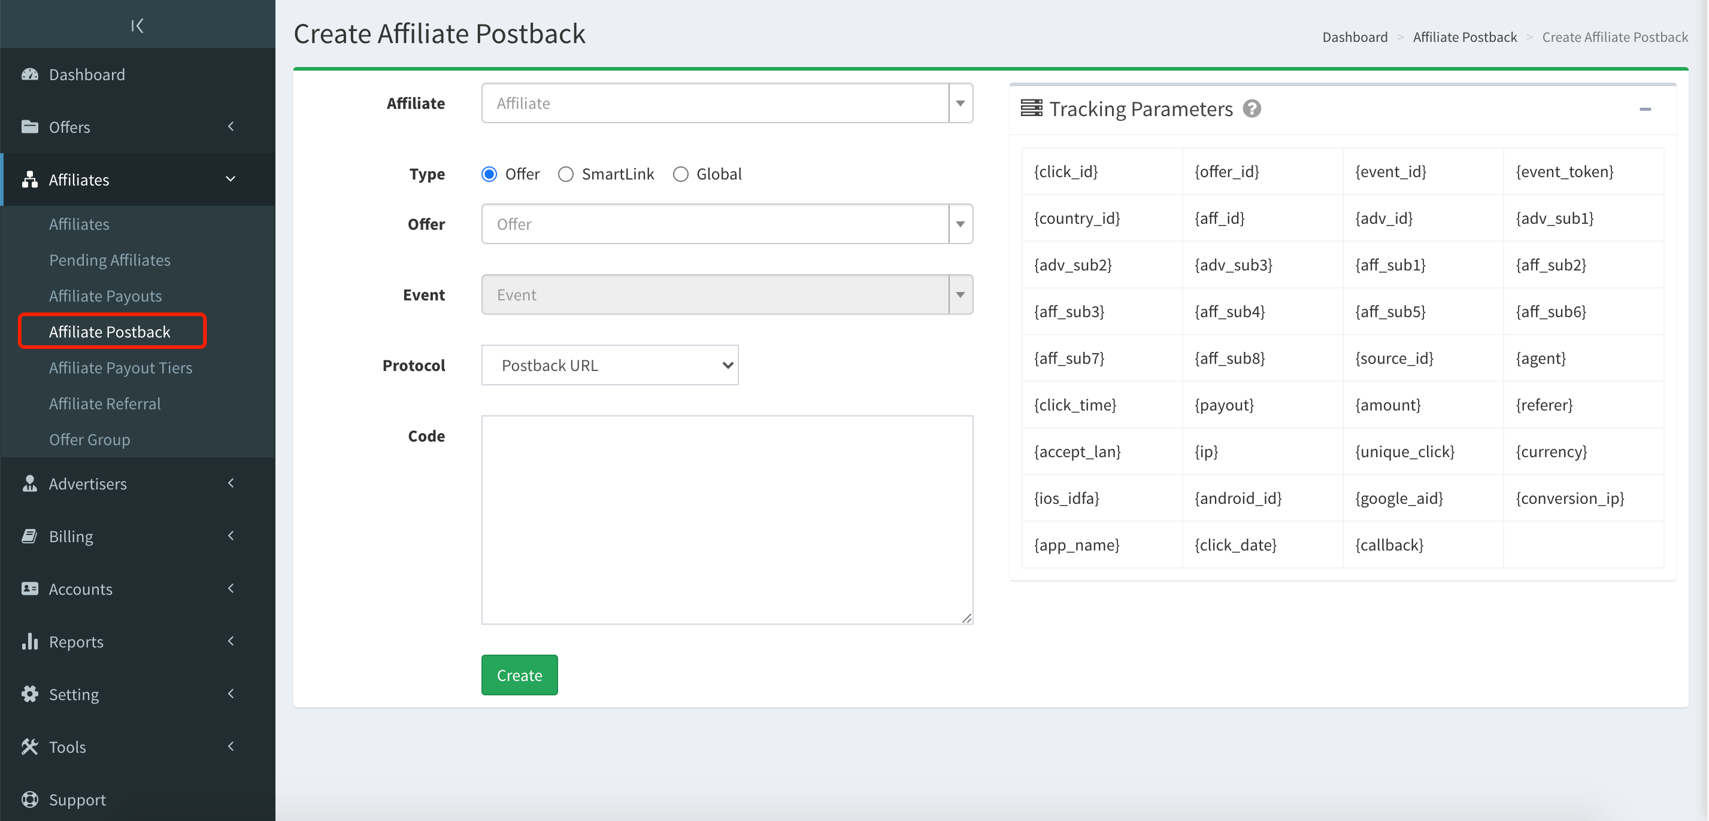
Task: Click the Advertisers person icon
Action: (30, 484)
